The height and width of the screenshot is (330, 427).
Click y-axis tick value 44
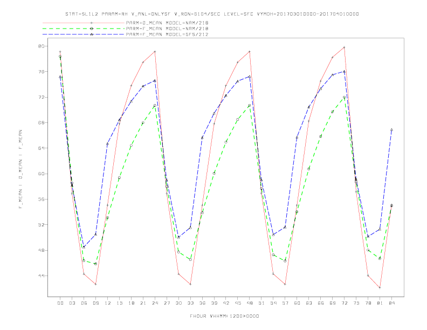click(41, 276)
